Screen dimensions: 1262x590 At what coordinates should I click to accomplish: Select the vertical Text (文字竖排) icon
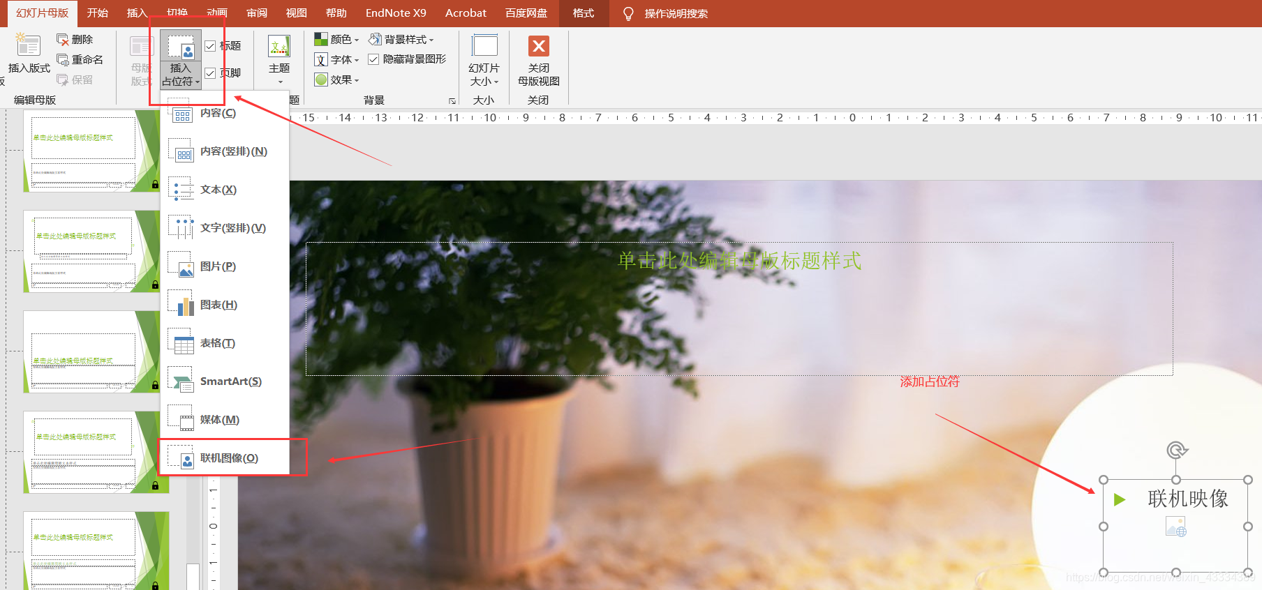(180, 228)
